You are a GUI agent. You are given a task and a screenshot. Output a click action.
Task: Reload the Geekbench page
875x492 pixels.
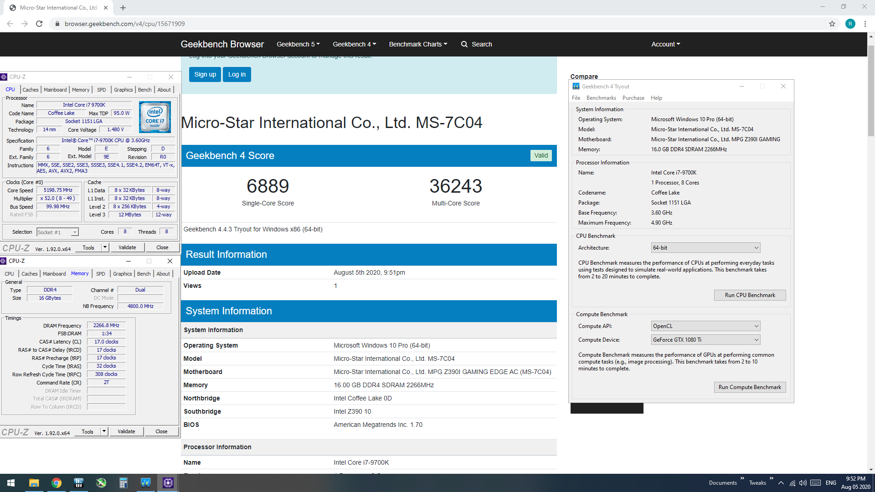point(39,24)
